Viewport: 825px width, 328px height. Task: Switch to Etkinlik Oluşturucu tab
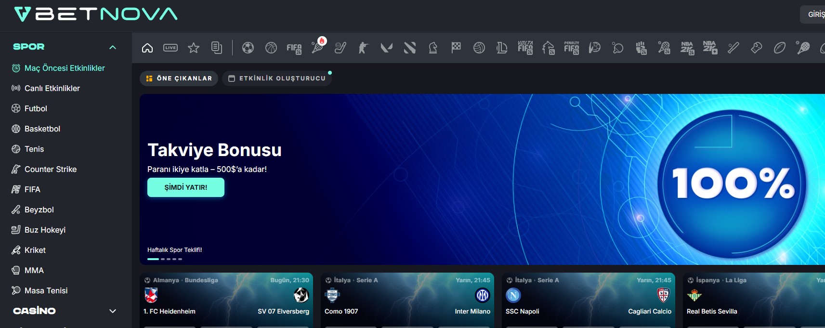click(277, 79)
